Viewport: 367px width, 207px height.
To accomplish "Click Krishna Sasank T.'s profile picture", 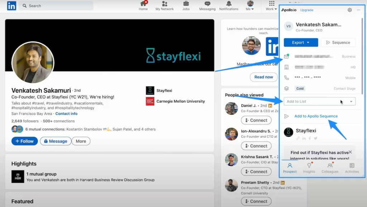I will [x=232, y=159].
